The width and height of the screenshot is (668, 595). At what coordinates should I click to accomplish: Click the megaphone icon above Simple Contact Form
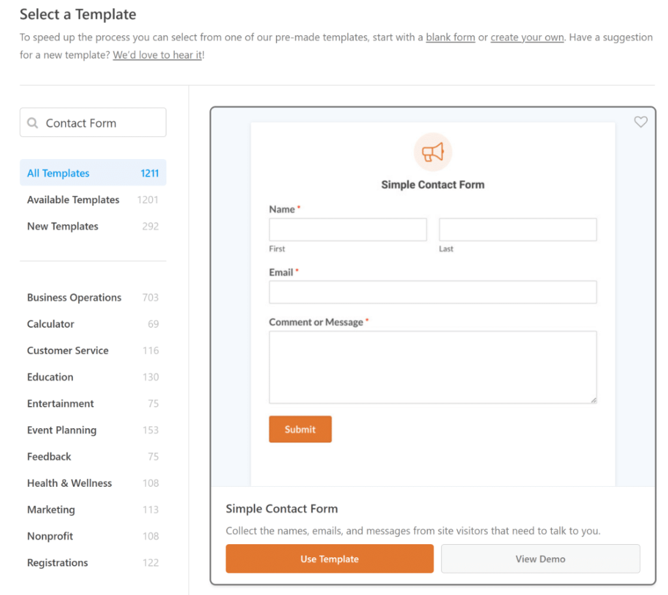pos(433,152)
